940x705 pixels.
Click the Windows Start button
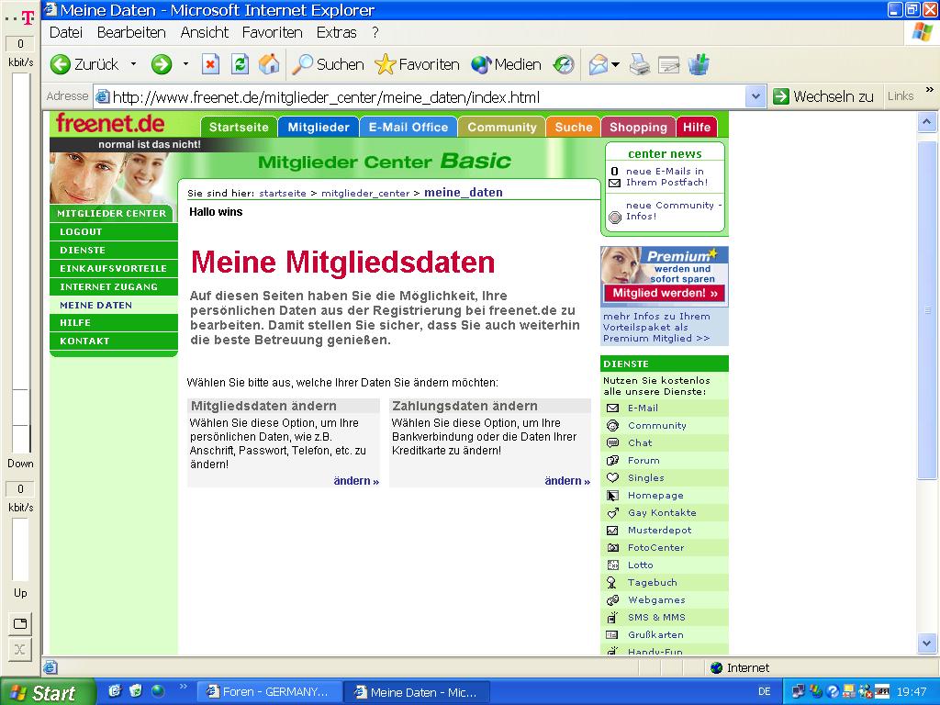[x=48, y=692]
